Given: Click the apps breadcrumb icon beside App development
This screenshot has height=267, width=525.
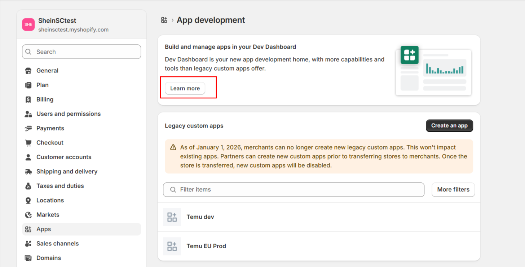Looking at the screenshot, I should tap(164, 20).
